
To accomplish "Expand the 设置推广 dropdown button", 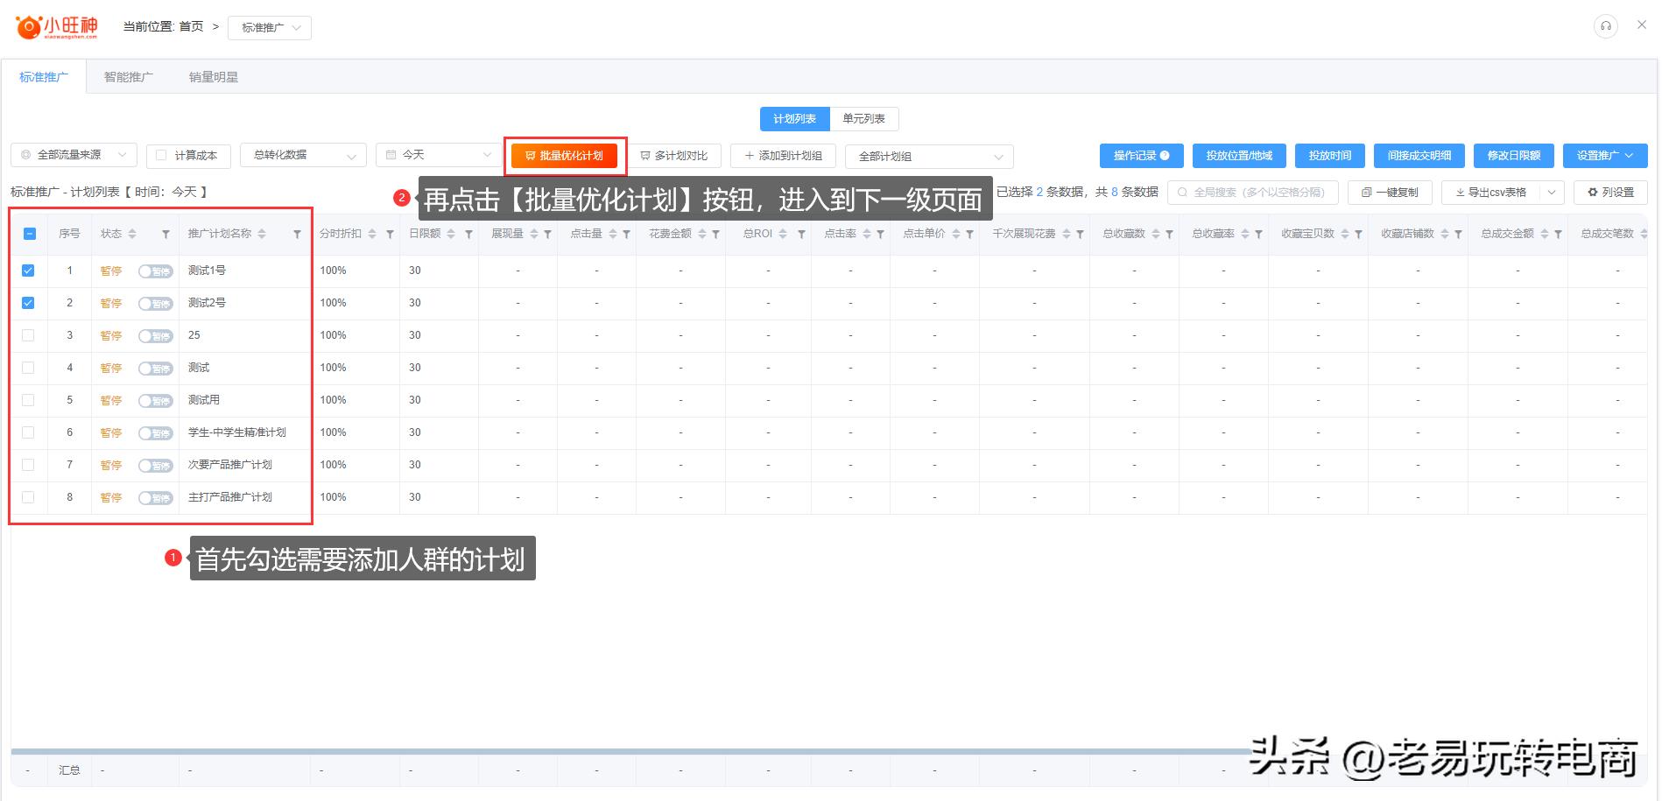I will [x=1605, y=156].
